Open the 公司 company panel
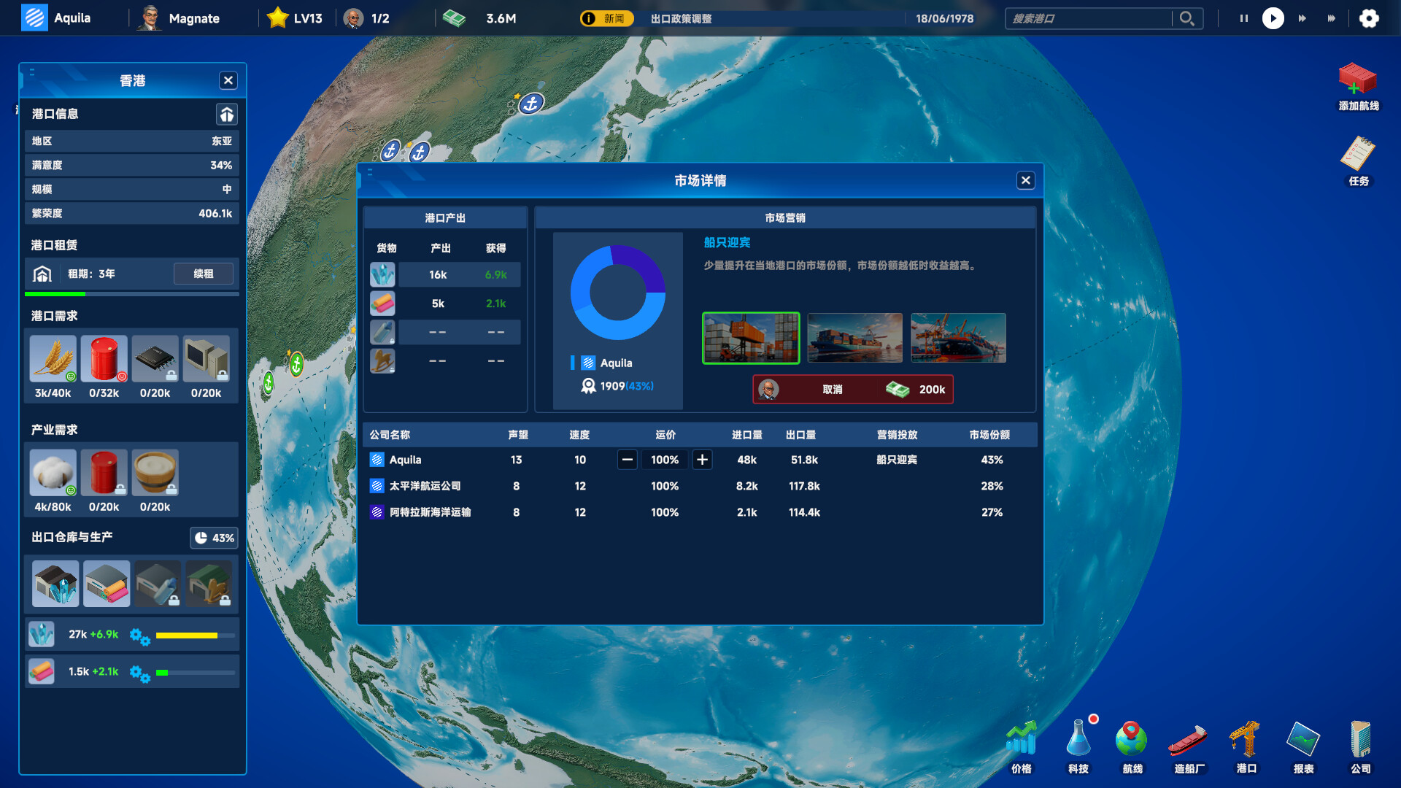This screenshot has height=788, width=1401. (1360, 744)
